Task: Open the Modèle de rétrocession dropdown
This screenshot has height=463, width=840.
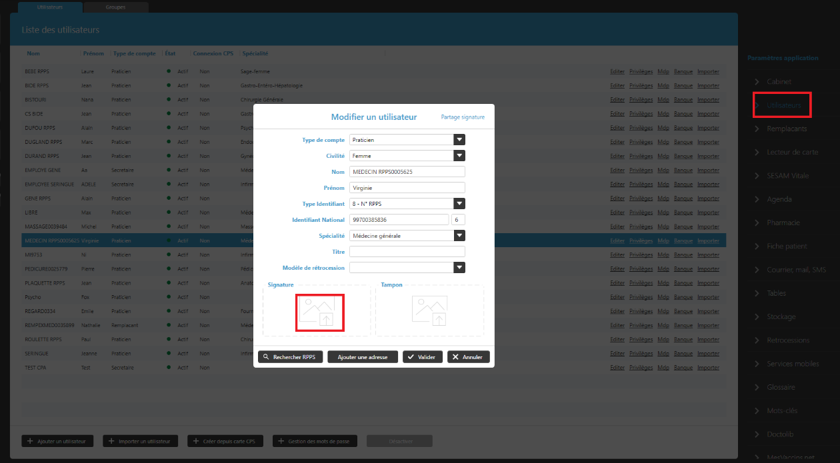Action: pyautogui.click(x=459, y=267)
